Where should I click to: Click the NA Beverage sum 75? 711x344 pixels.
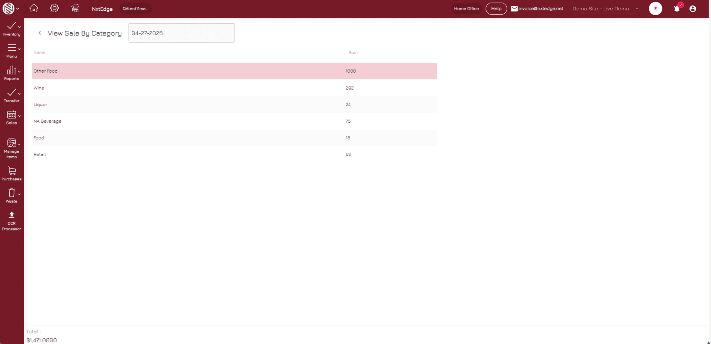348,121
